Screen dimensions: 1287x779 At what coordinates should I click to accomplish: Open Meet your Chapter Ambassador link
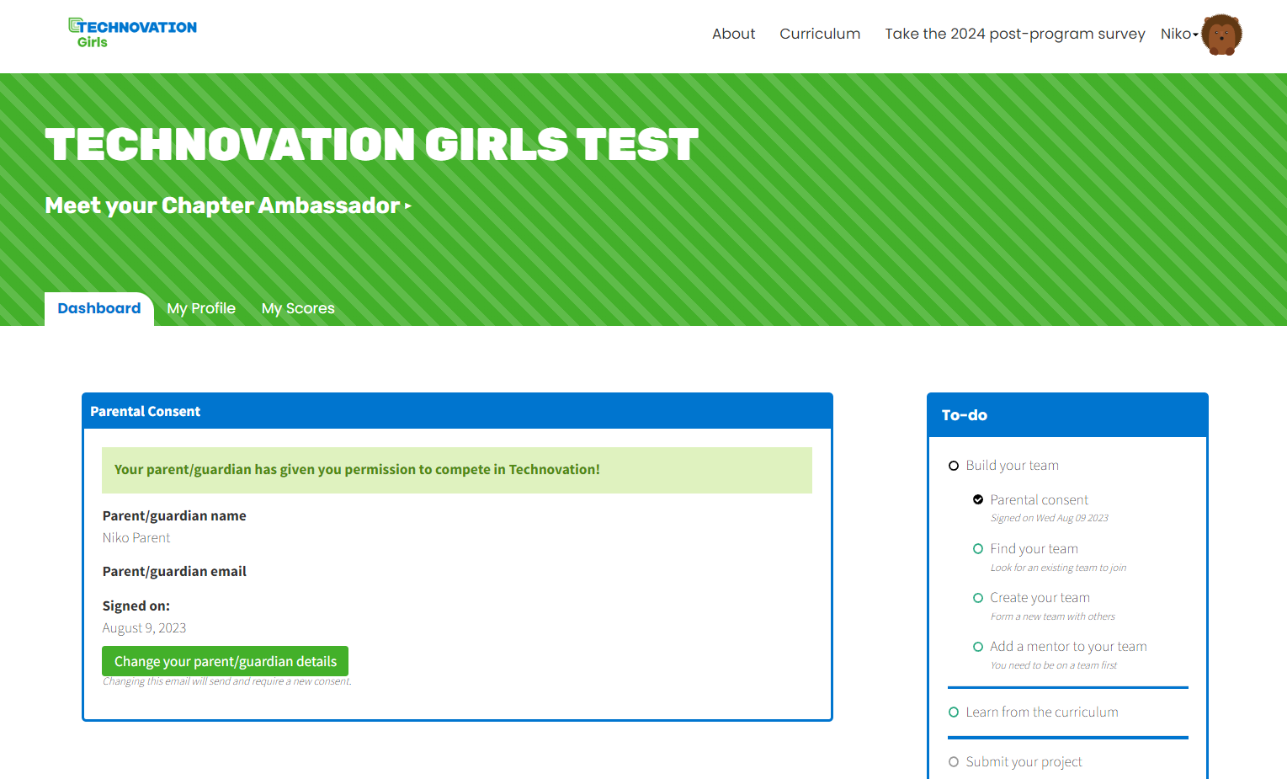coord(228,205)
